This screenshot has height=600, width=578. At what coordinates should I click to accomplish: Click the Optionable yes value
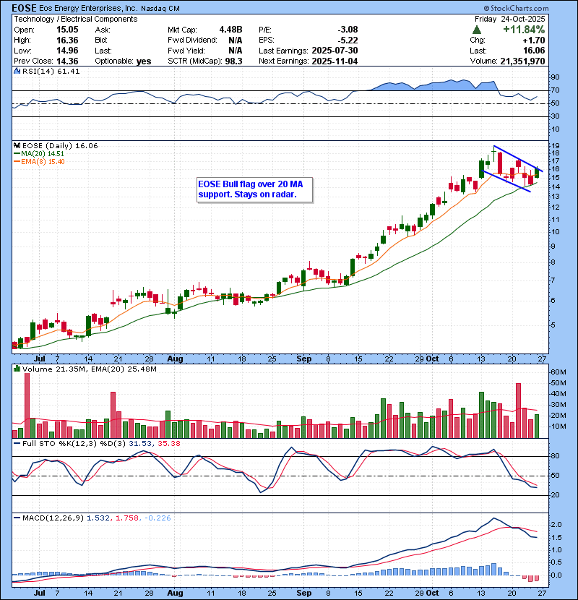click(144, 61)
